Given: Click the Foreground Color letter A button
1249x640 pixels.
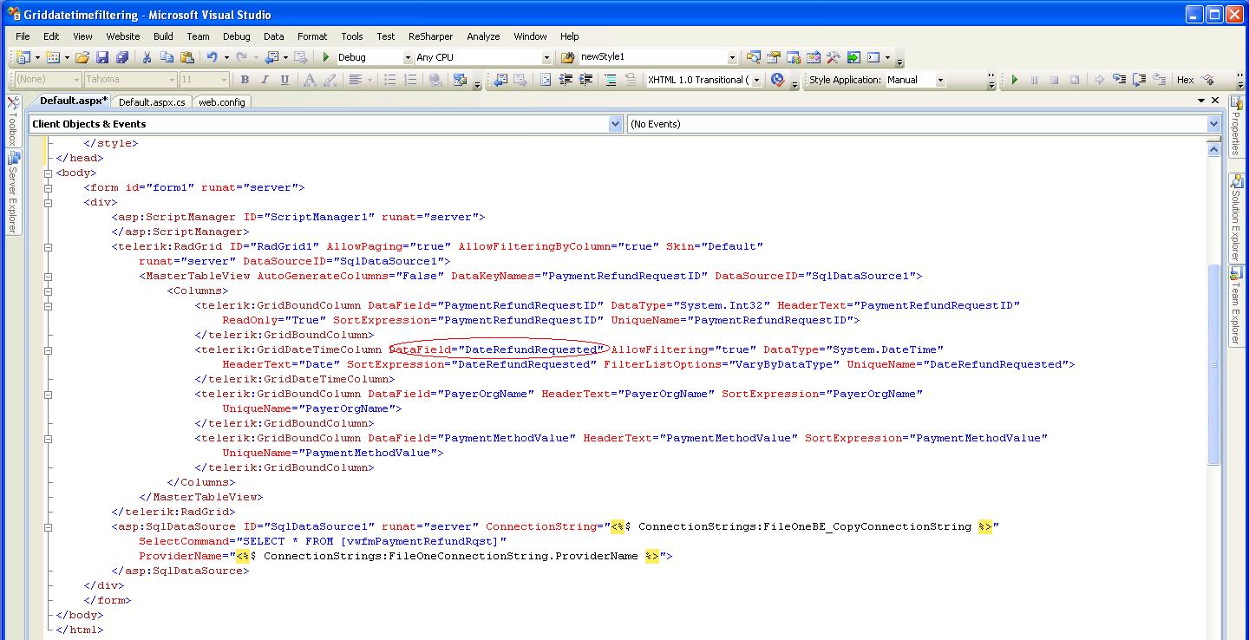Looking at the screenshot, I should (x=310, y=80).
